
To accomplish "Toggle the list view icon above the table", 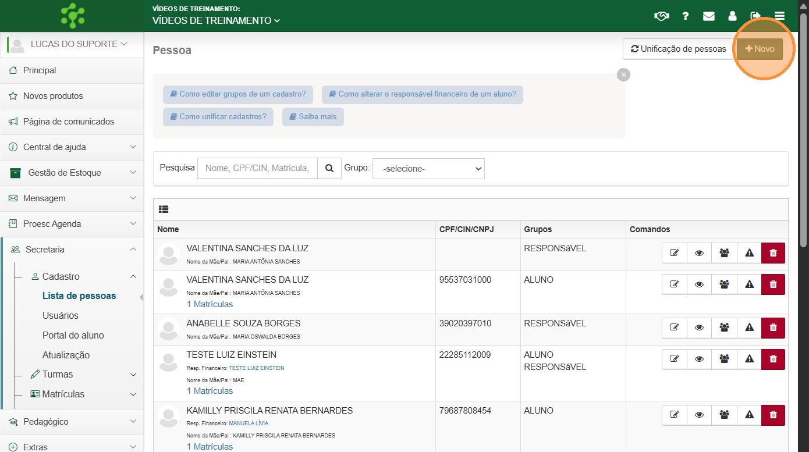I will (164, 209).
